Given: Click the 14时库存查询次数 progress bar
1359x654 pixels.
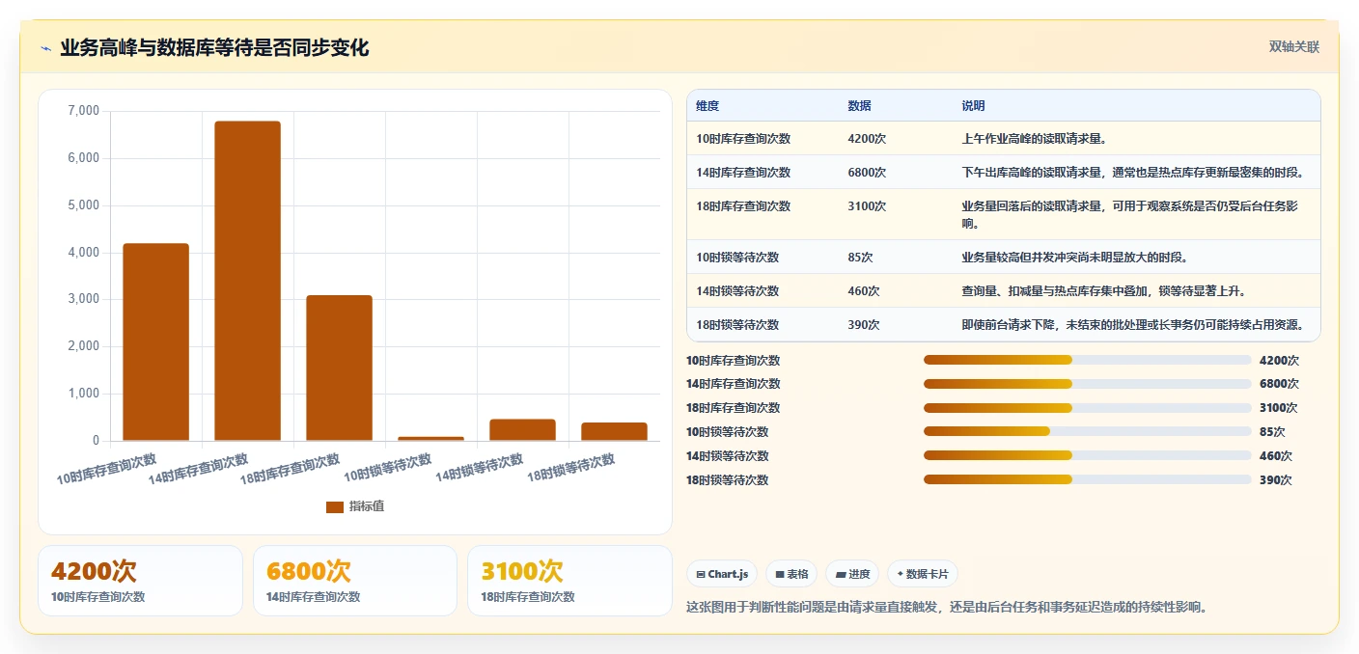Looking at the screenshot, I should click(1087, 384).
